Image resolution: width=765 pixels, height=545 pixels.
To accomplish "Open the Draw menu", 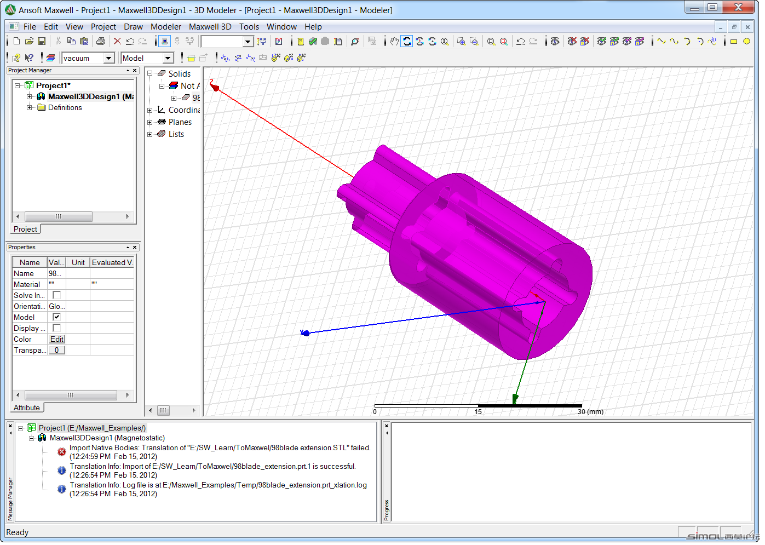I will [x=133, y=27].
